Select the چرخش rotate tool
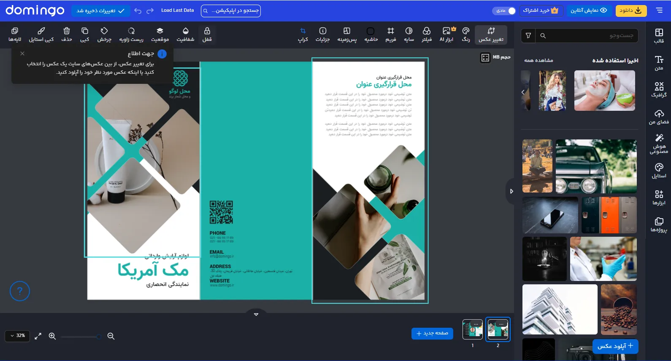The height and width of the screenshot is (361, 671). coord(104,35)
